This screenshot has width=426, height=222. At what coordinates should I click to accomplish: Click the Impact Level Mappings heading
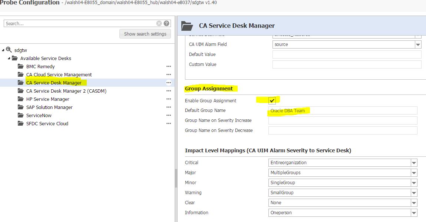268,150
